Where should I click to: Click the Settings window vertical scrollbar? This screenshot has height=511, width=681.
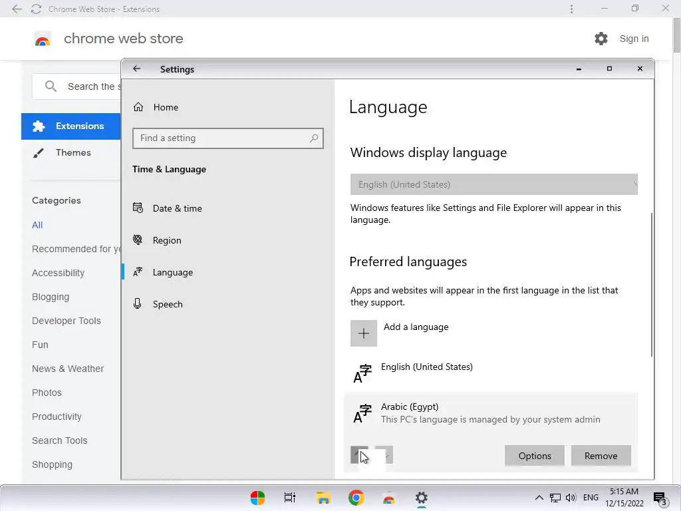(x=652, y=285)
